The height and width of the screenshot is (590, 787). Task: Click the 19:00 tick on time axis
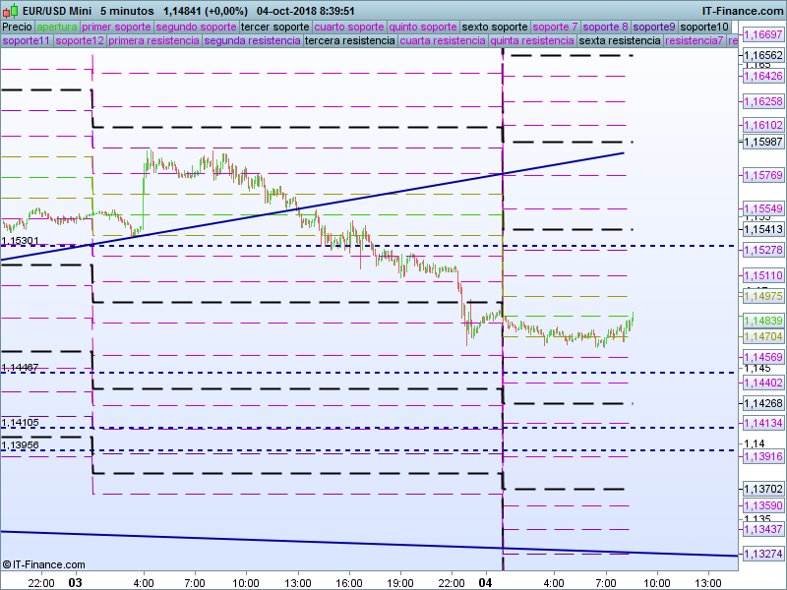400,583
